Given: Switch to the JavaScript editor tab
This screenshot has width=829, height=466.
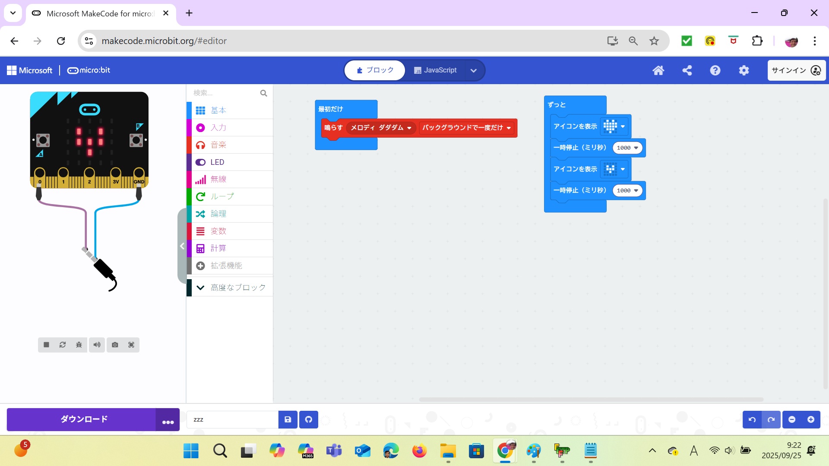Looking at the screenshot, I should [x=435, y=70].
